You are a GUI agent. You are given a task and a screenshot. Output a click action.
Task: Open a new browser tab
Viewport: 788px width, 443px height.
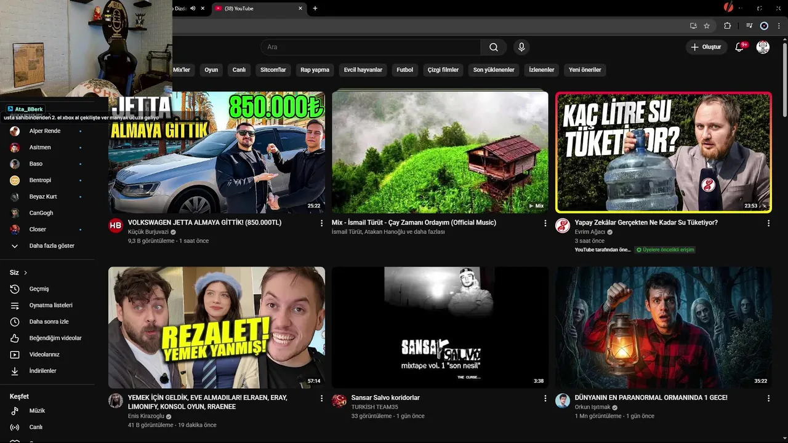315,9
